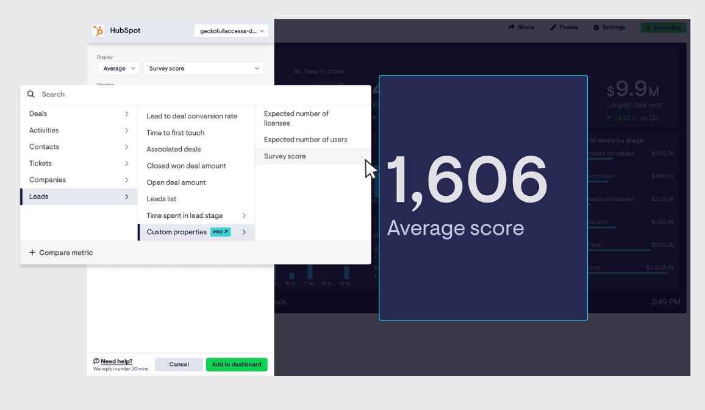705x410 pixels.
Task: Select Survey score from submenu
Action: pyautogui.click(x=285, y=156)
